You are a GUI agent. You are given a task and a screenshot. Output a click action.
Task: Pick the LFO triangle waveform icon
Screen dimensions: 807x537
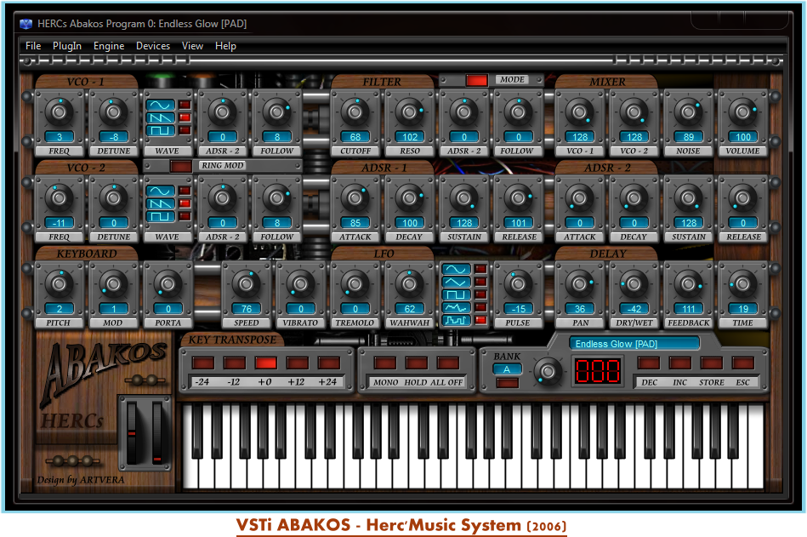[x=455, y=282]
